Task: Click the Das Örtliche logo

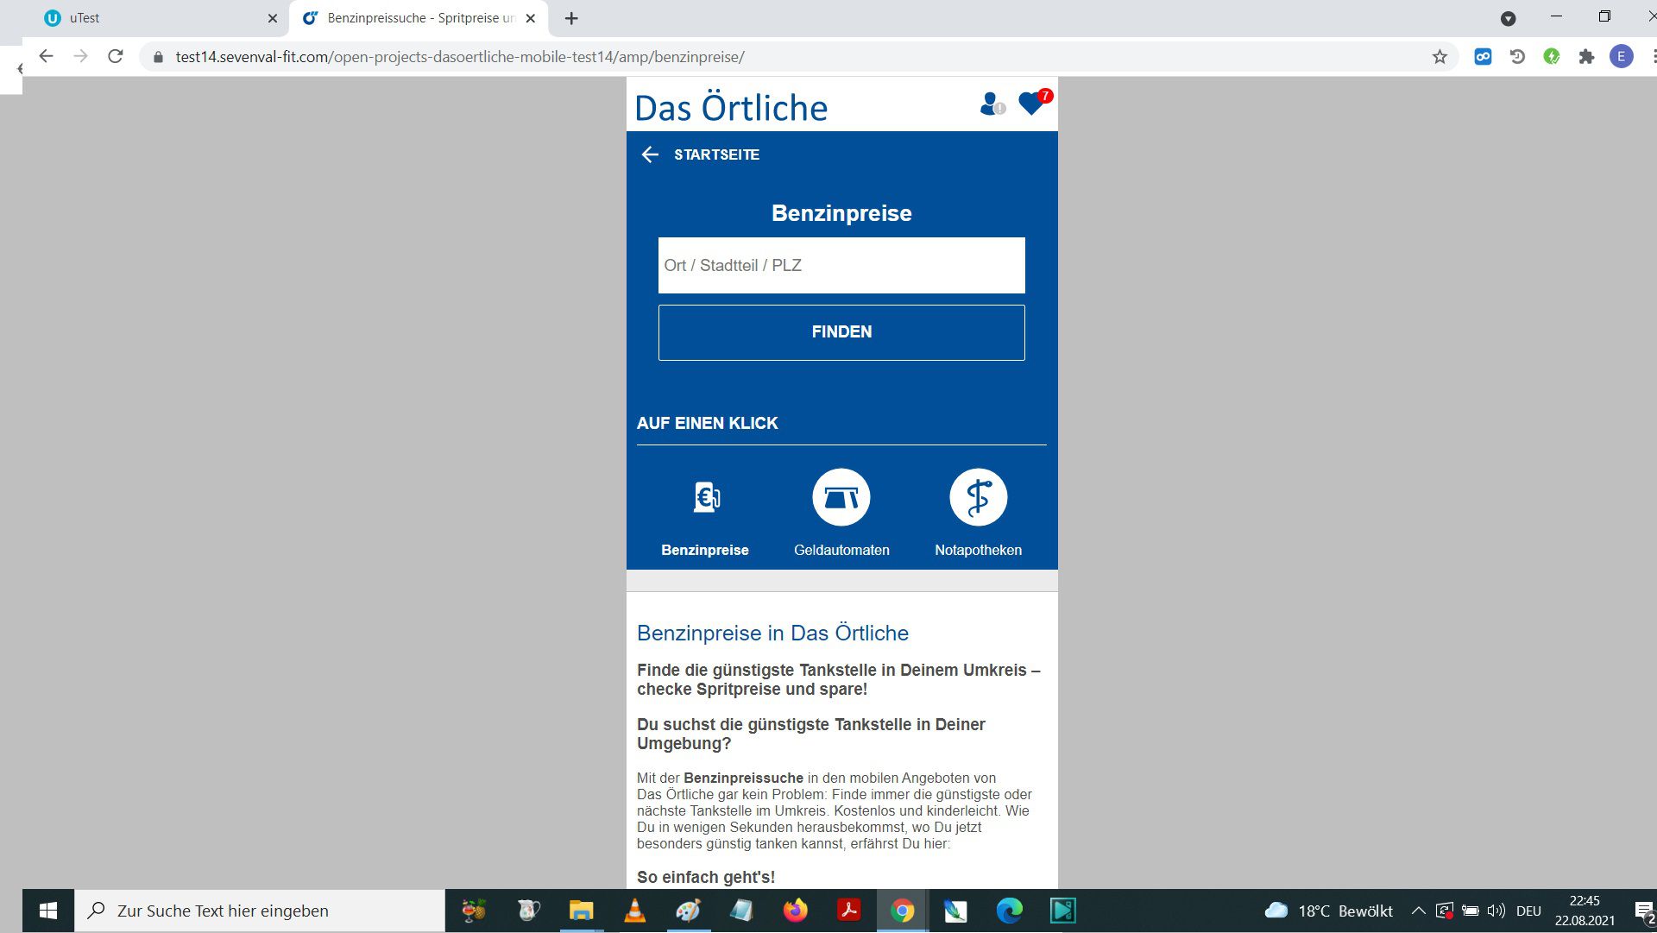Action: (x=731, y=108)
